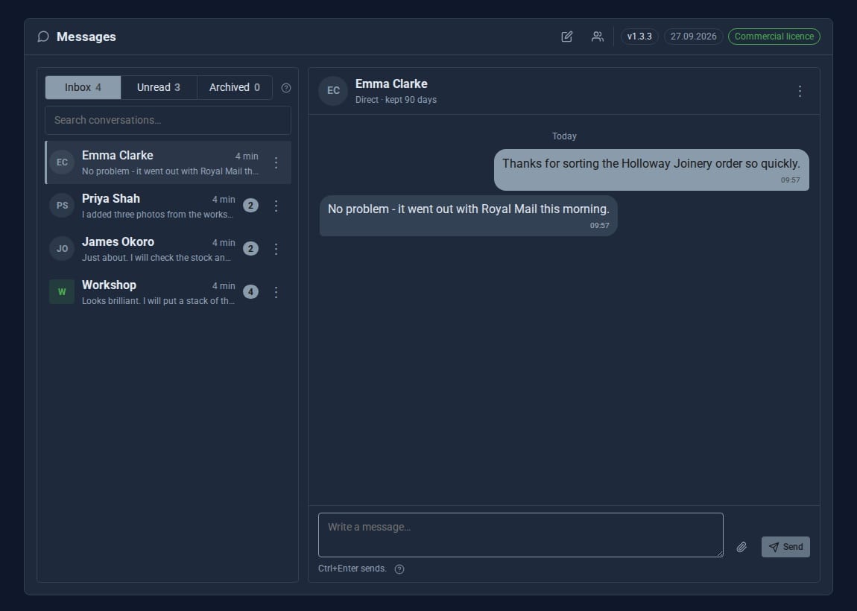Click the speech bubble icon beside Messages
The image size is (857, 611).
click(43, 37)
